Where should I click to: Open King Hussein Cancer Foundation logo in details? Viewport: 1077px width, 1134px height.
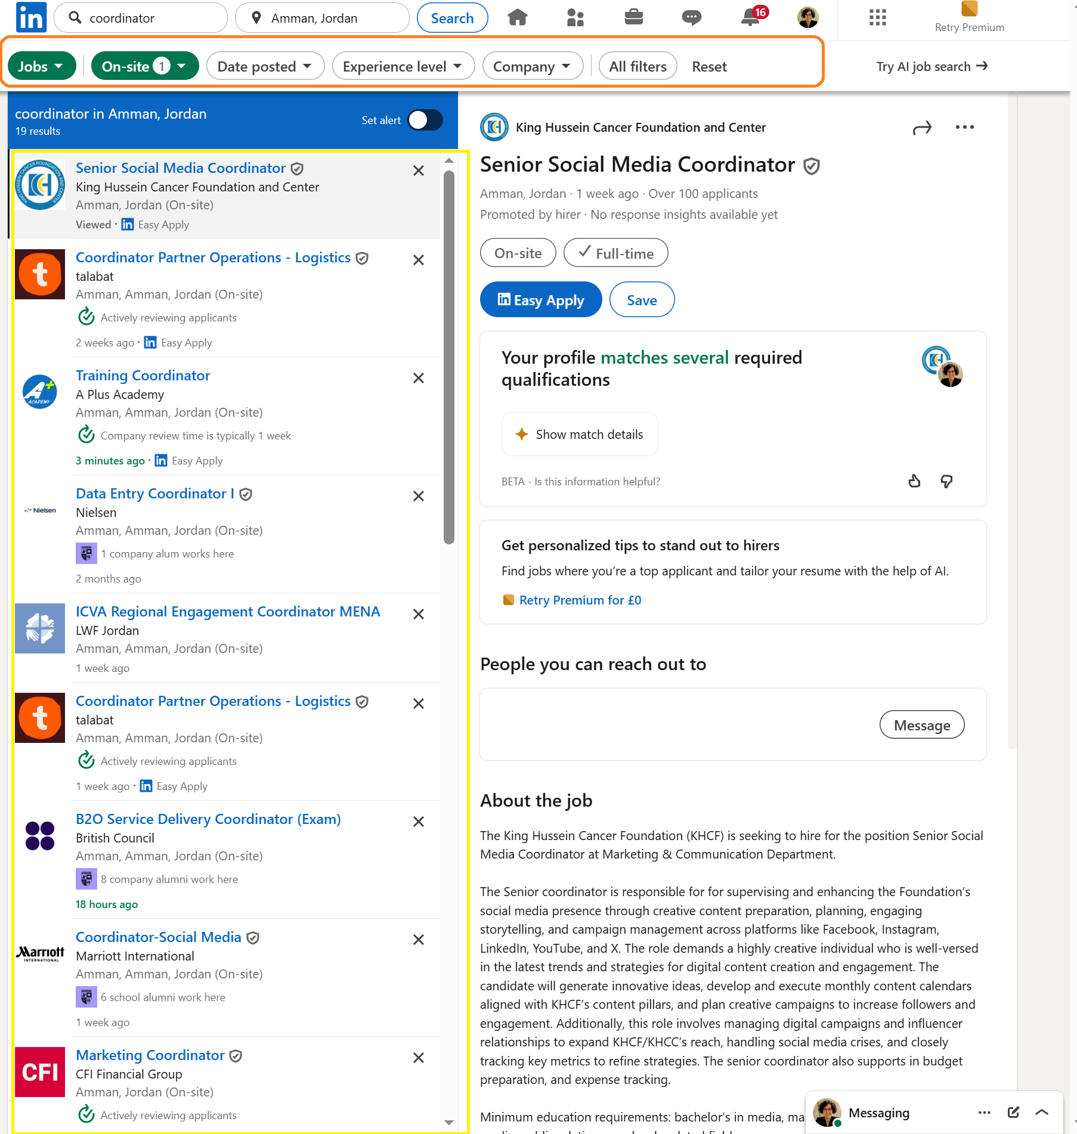click(x=494, y=127)
